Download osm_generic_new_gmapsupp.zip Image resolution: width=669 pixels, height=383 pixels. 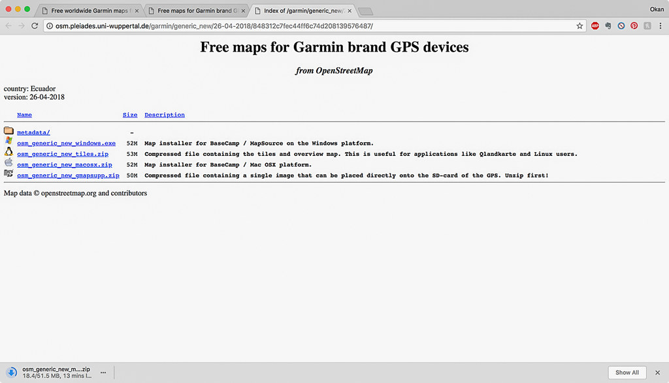coord(68,175)
